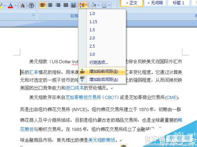Toggle character shading A button
197x147 pixels.
pyautogui.click(x=22, y=6)
